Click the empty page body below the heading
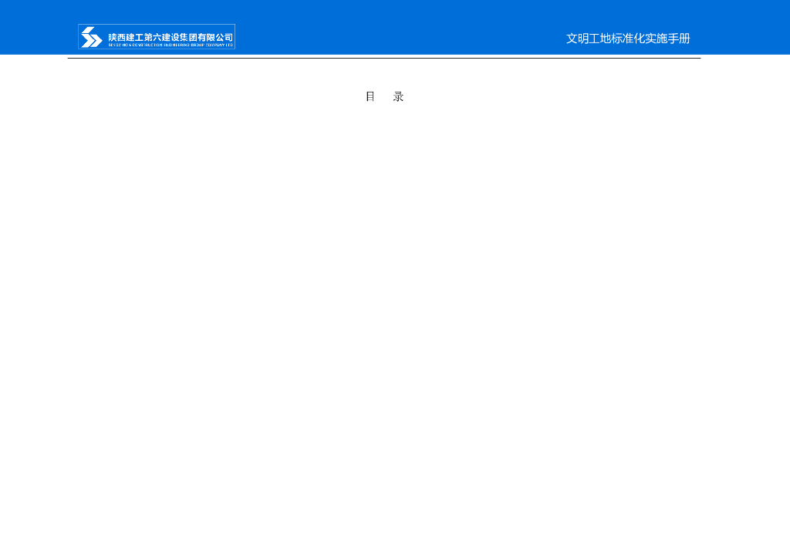This screenshot has height=558, width=790. click(x=386, y=308)
